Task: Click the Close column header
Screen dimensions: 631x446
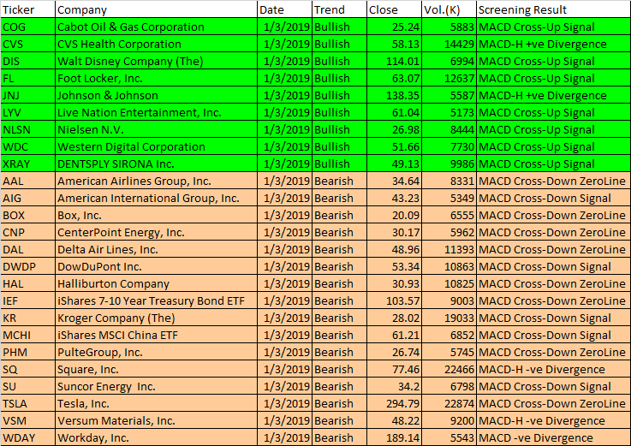Action: (394, 9)
